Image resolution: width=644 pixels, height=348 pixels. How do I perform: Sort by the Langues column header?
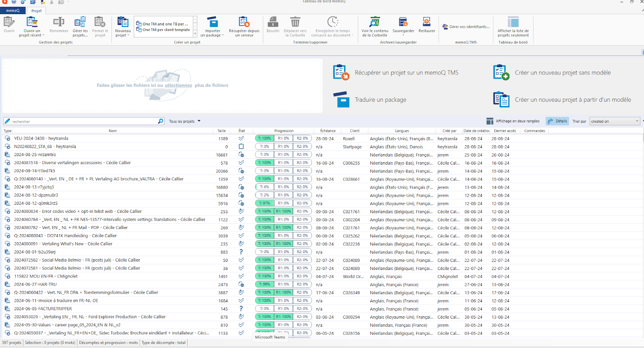pyautogui.click(x=402, y=131)
